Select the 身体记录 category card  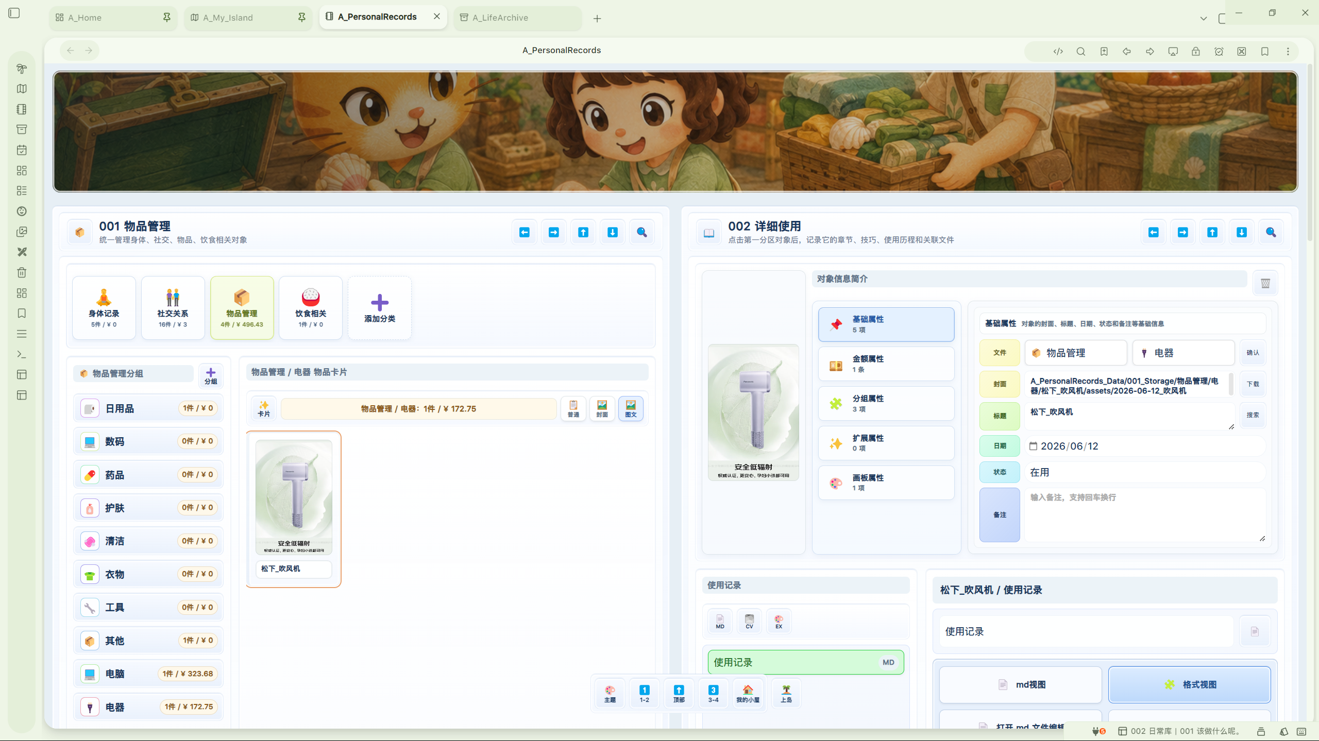pos(104,308)
